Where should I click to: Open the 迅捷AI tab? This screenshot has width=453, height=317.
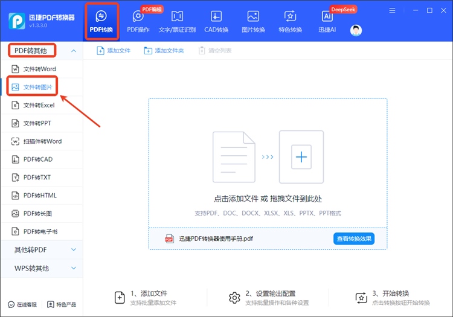tap(327, 21)
